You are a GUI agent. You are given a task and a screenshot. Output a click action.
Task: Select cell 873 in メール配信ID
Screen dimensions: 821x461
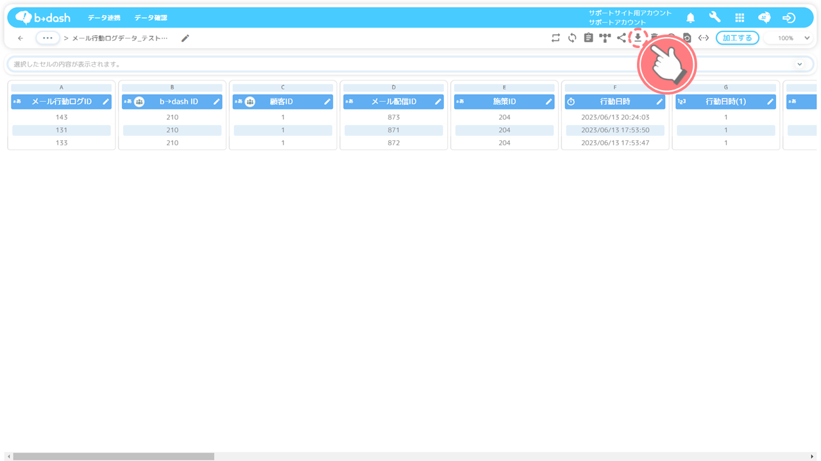[x=394, y=117]
